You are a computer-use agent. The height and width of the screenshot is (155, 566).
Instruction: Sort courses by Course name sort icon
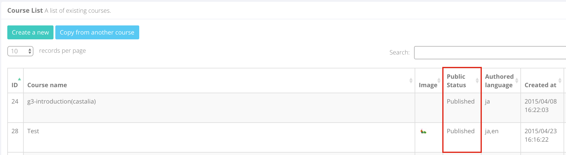tap(411, 81)
